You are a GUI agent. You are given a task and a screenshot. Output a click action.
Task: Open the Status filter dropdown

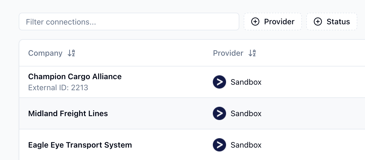point(332,22)
